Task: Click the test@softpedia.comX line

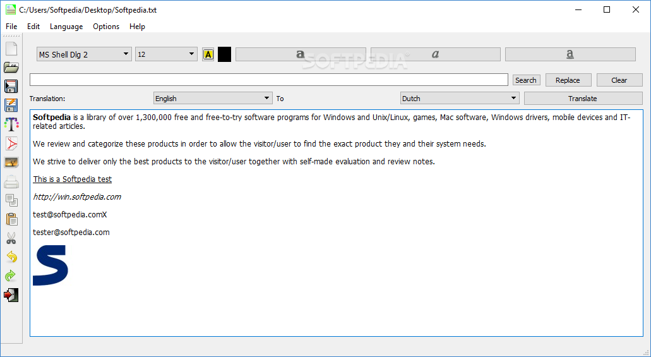Action: pyautogui.click(x=69, y=215)
